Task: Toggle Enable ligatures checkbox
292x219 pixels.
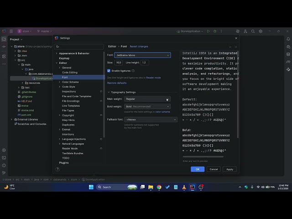Action: 109,71
